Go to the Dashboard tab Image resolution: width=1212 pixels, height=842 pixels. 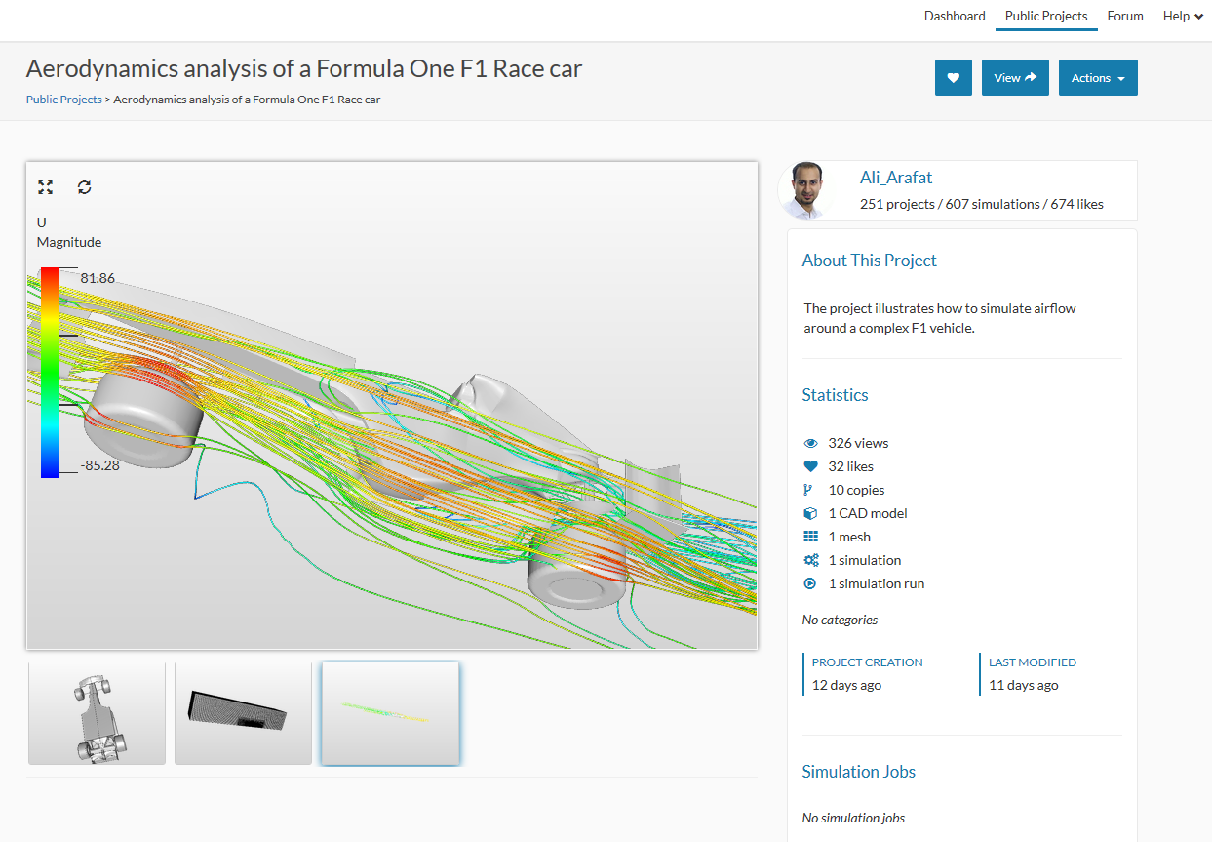(955, 16)
